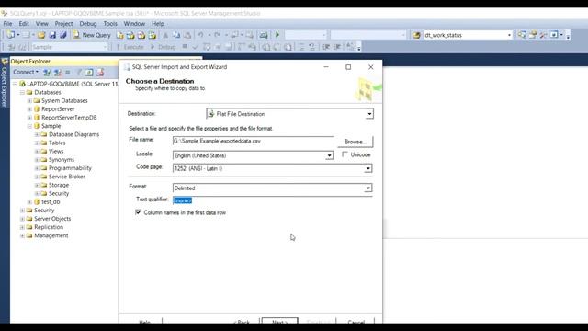Click the Properties Window icon left of wrench
This screenshot has width=588, height=331.
(533, 35)
